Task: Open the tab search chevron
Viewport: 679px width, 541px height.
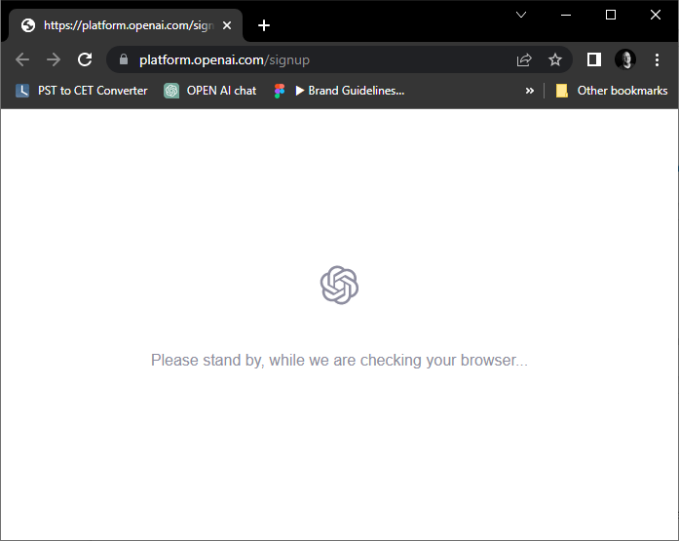Action: [521, 15]
